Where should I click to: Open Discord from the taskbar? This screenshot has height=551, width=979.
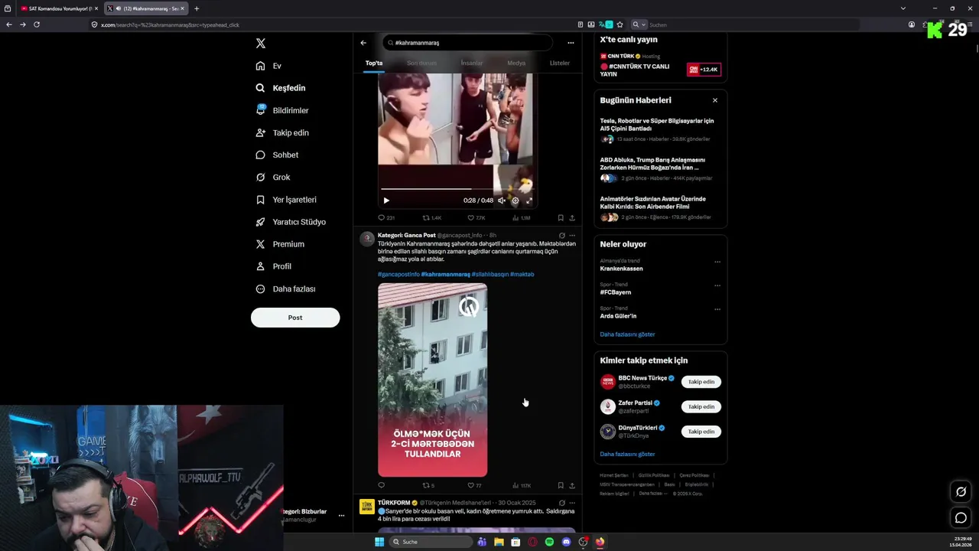tap(566, 542)
